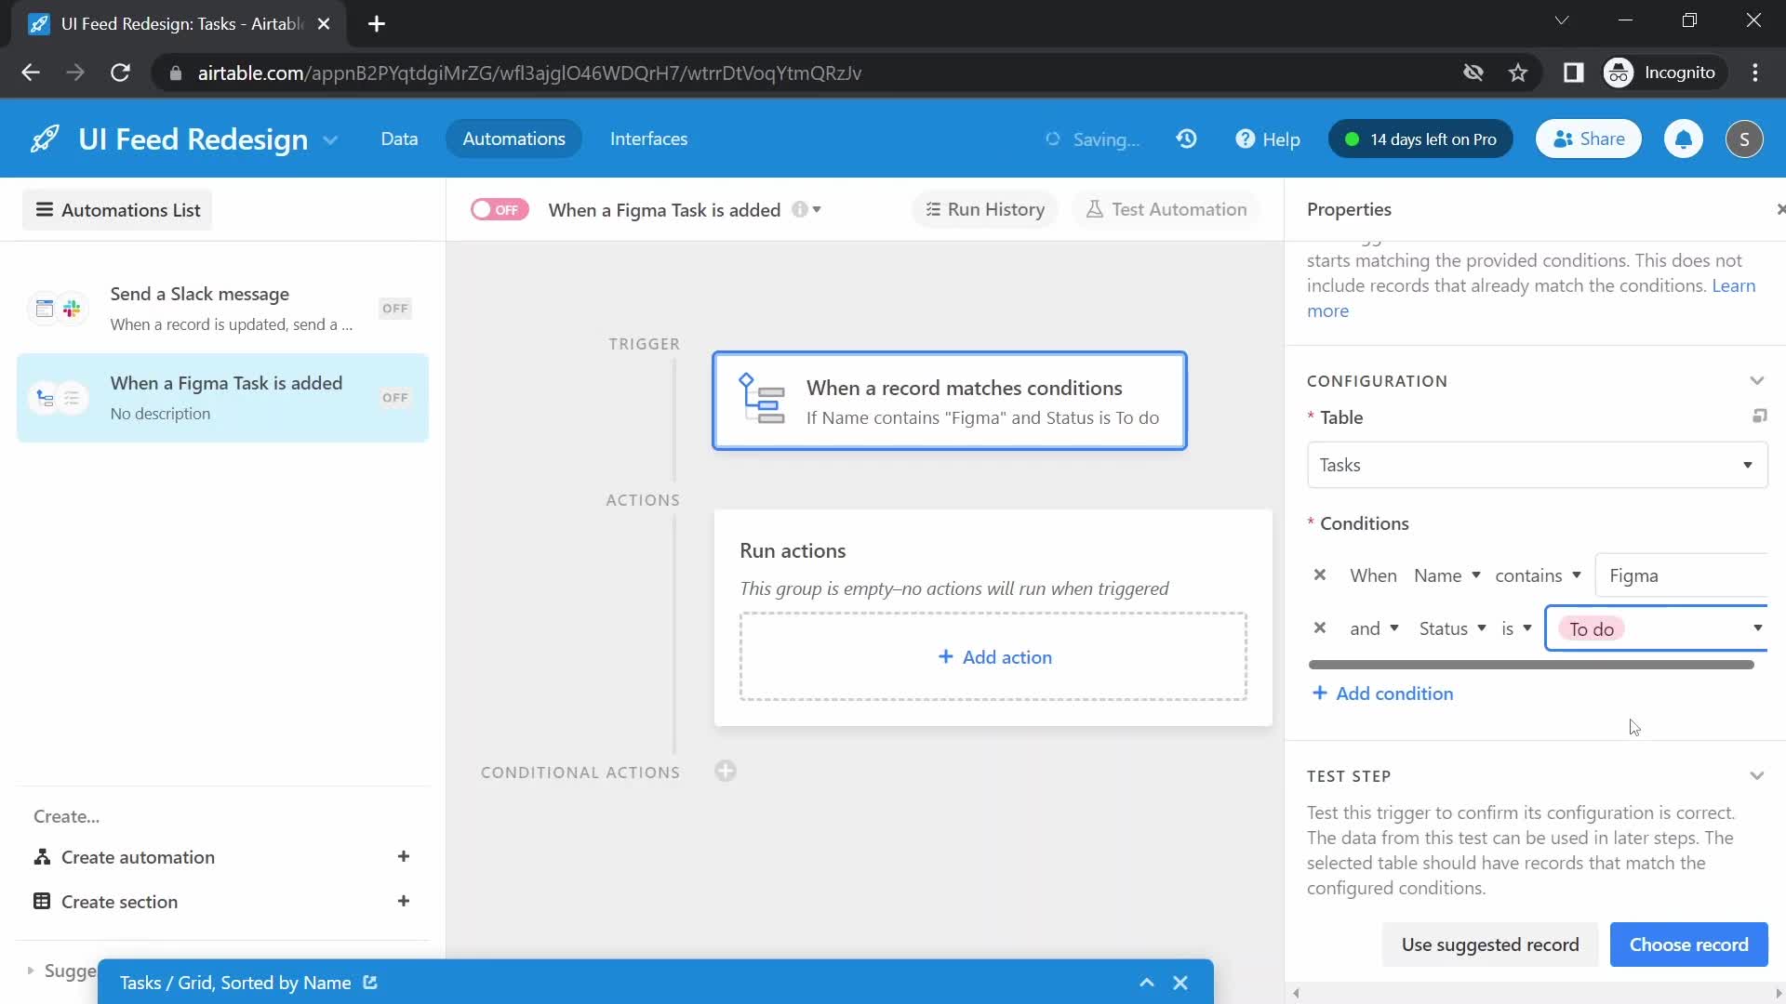Image resolution: width=1786 pixels, height=1004 pixels.
Task: Click the Share icon
Action: (1590, 139)
